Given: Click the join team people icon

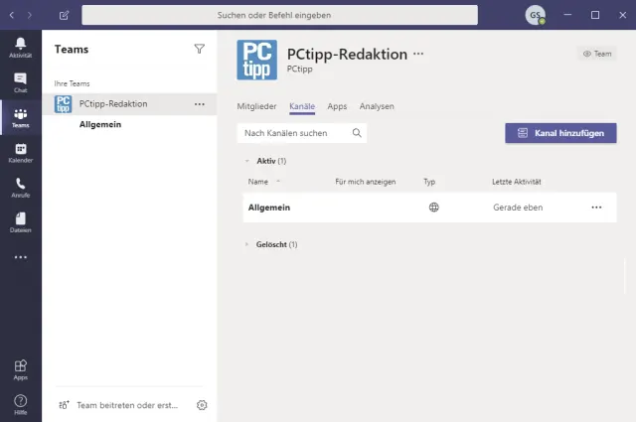Looking at the screenshot, I should click(64, 405).
